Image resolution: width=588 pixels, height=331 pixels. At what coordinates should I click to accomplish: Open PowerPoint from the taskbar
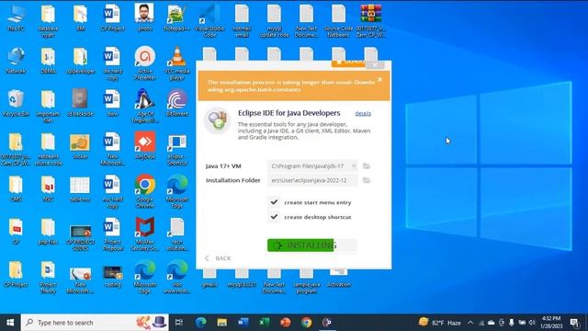click(286, 323)
